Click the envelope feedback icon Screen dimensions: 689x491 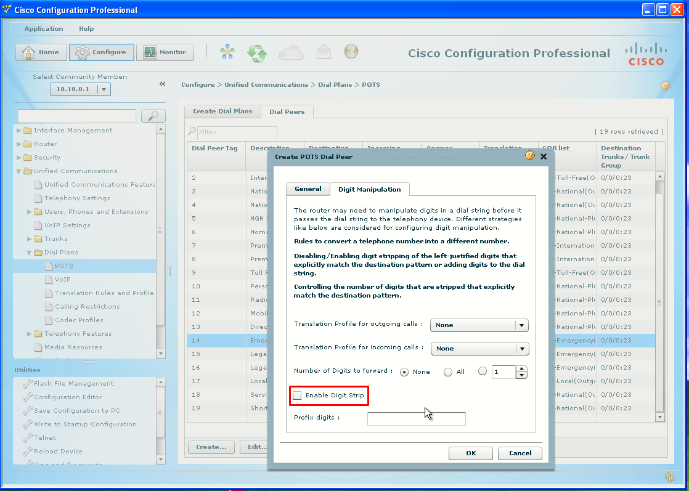pos(324,52)
